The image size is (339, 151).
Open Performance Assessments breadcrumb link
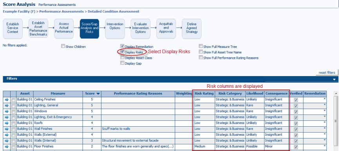point(62,11)
